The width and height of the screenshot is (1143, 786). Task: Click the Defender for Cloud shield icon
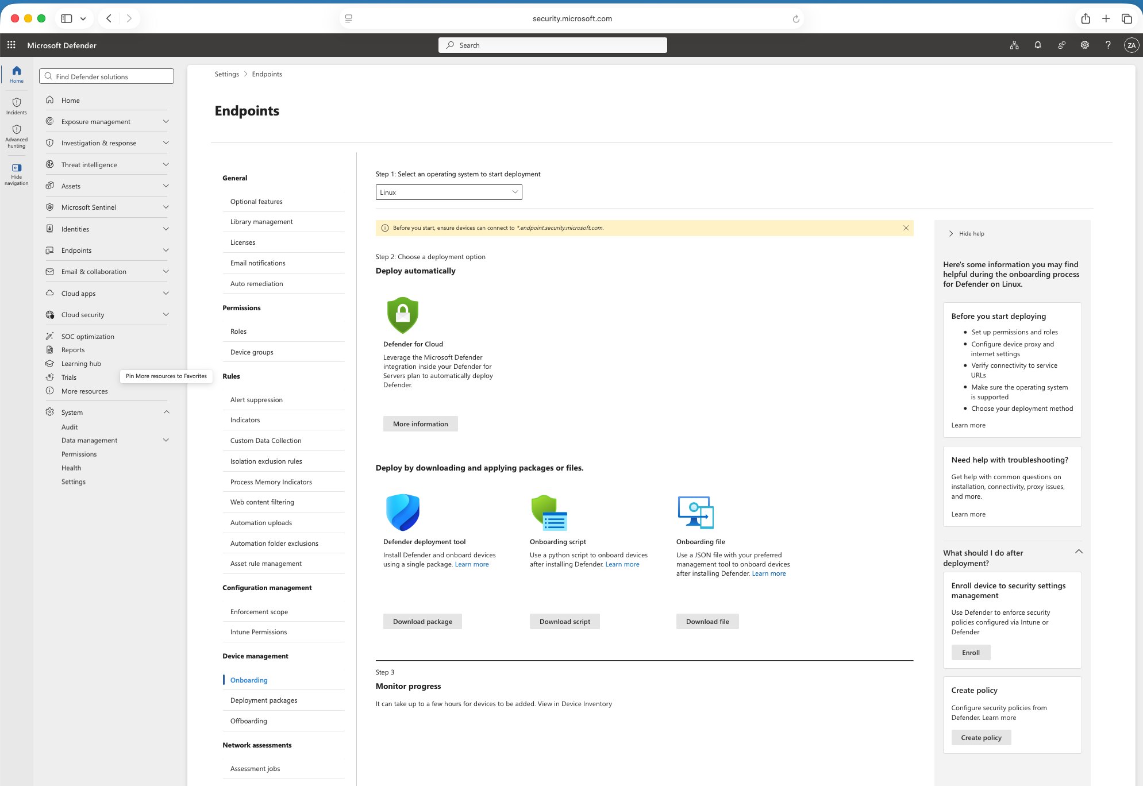pos(403,315)
